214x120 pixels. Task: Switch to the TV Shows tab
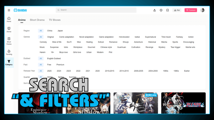coord(55,20)
